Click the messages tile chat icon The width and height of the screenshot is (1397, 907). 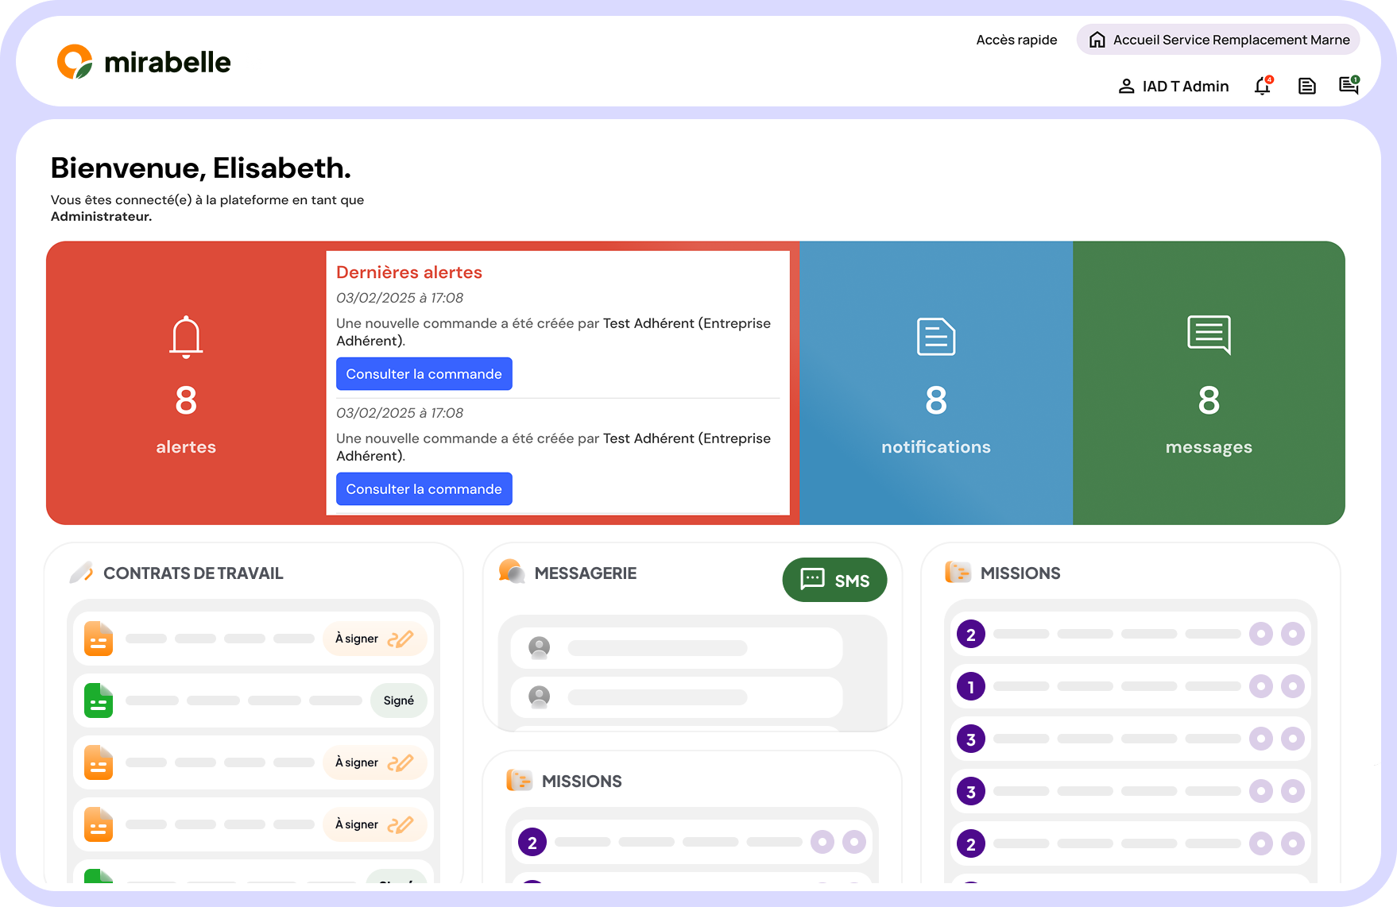[x=1208, y=334]
